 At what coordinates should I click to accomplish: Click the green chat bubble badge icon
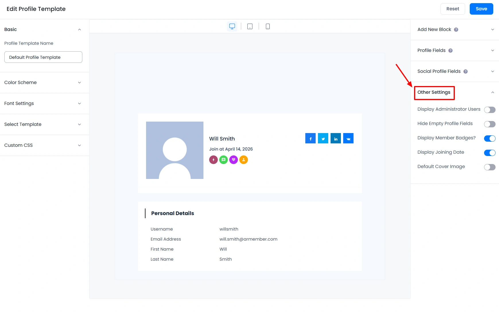coord(224,160)
